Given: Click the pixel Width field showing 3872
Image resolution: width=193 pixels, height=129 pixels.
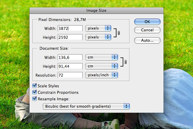Looking at the screenshot, I should click(x=70, y=28).
